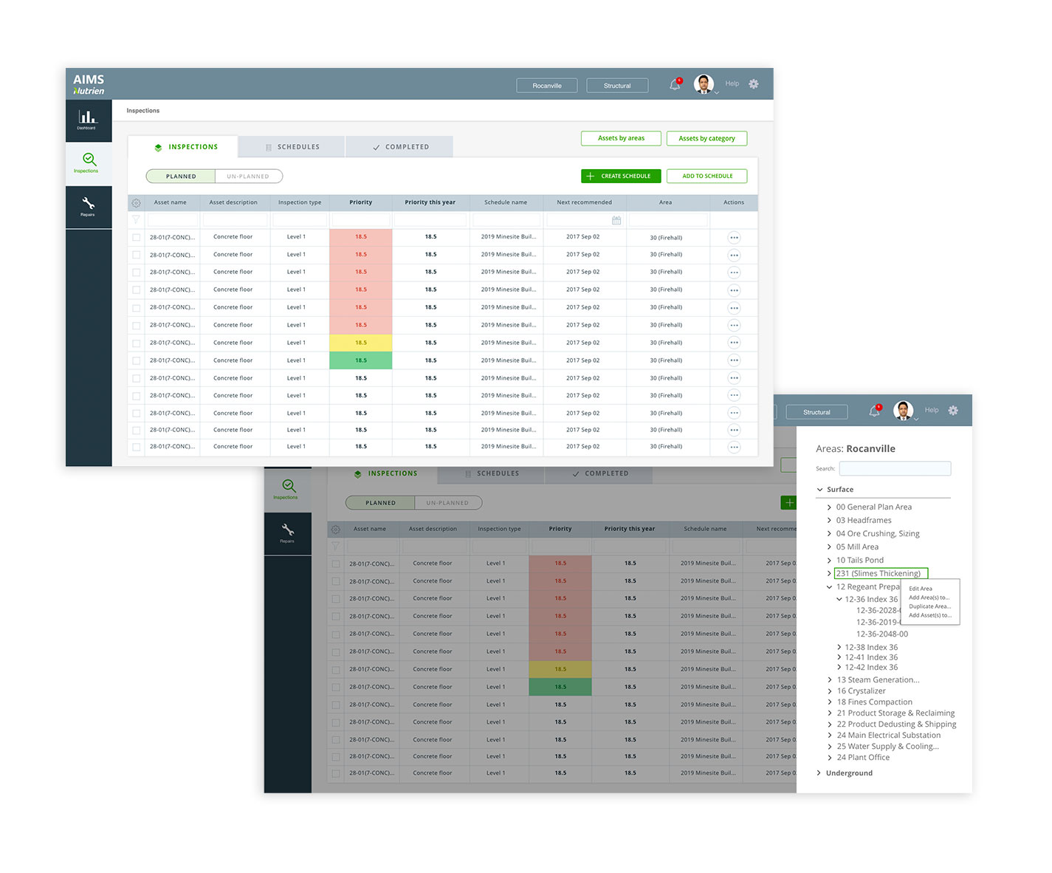
Task: Switch to Planned toggle in back window
Action: click(x=380, y=503)
